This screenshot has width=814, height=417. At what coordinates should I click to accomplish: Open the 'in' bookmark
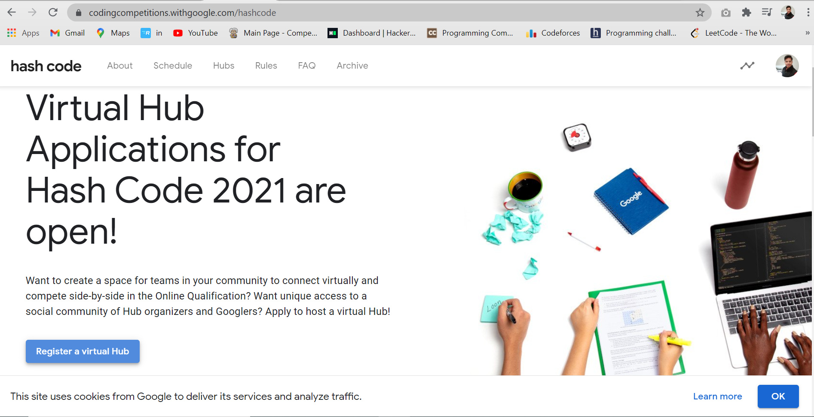(152, 33)
